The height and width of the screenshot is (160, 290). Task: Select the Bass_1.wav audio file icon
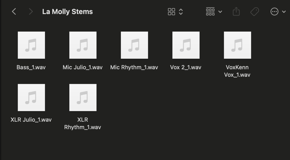(x=31, y=45)
